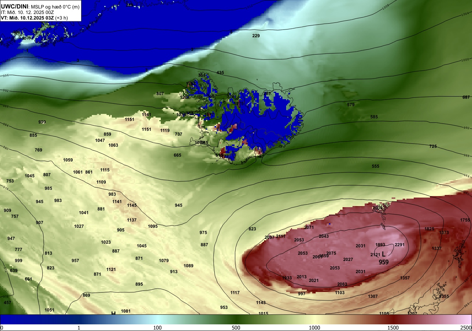Screen dimensions: 472x331
Task: Click the IT initialization time line 00Z
Action: 27,12
